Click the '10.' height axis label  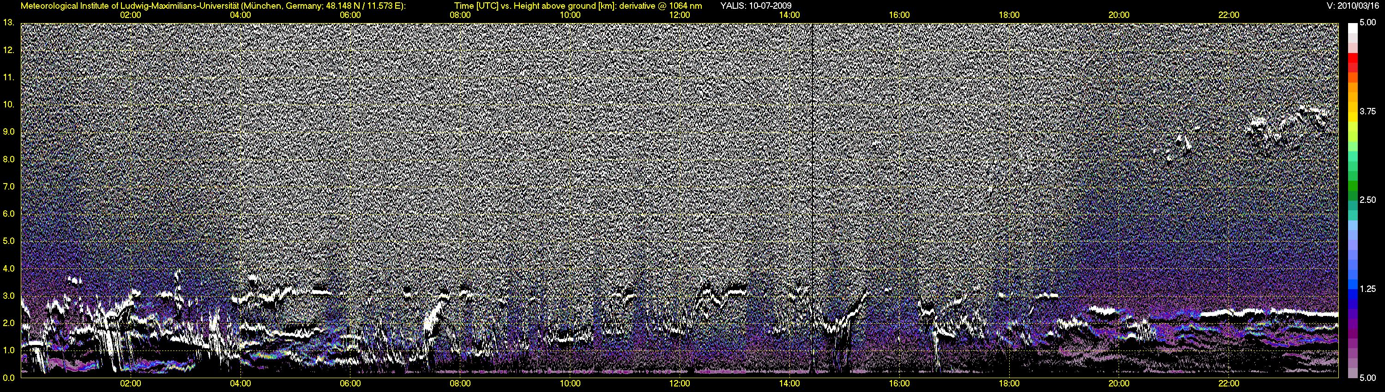tap(9, 104)
